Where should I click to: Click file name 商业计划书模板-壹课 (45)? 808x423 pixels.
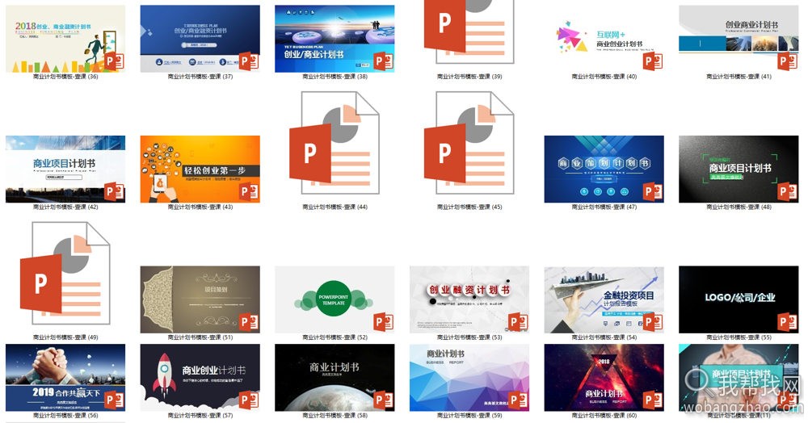[x=469, y=207]
